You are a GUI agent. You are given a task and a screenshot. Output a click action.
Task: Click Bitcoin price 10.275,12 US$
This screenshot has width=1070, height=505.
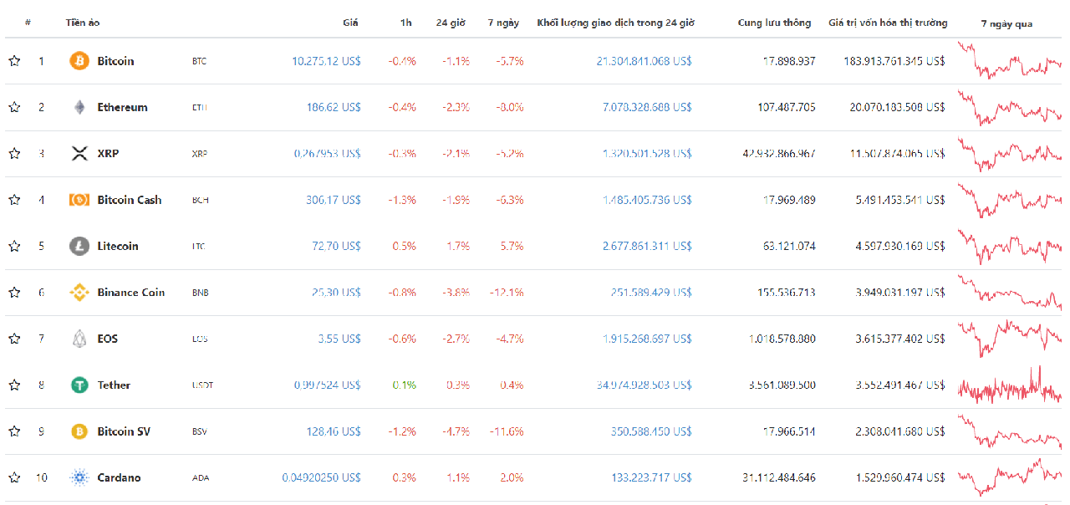(x=326, y=61)
